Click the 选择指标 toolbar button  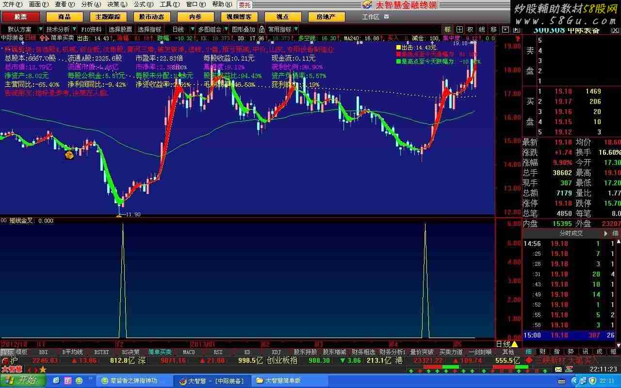[x=150, y=30]
